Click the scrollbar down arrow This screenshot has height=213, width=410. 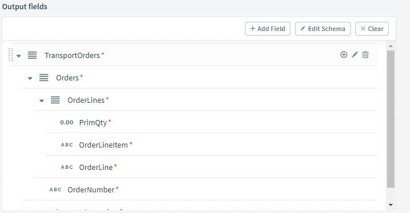[390, 205]
